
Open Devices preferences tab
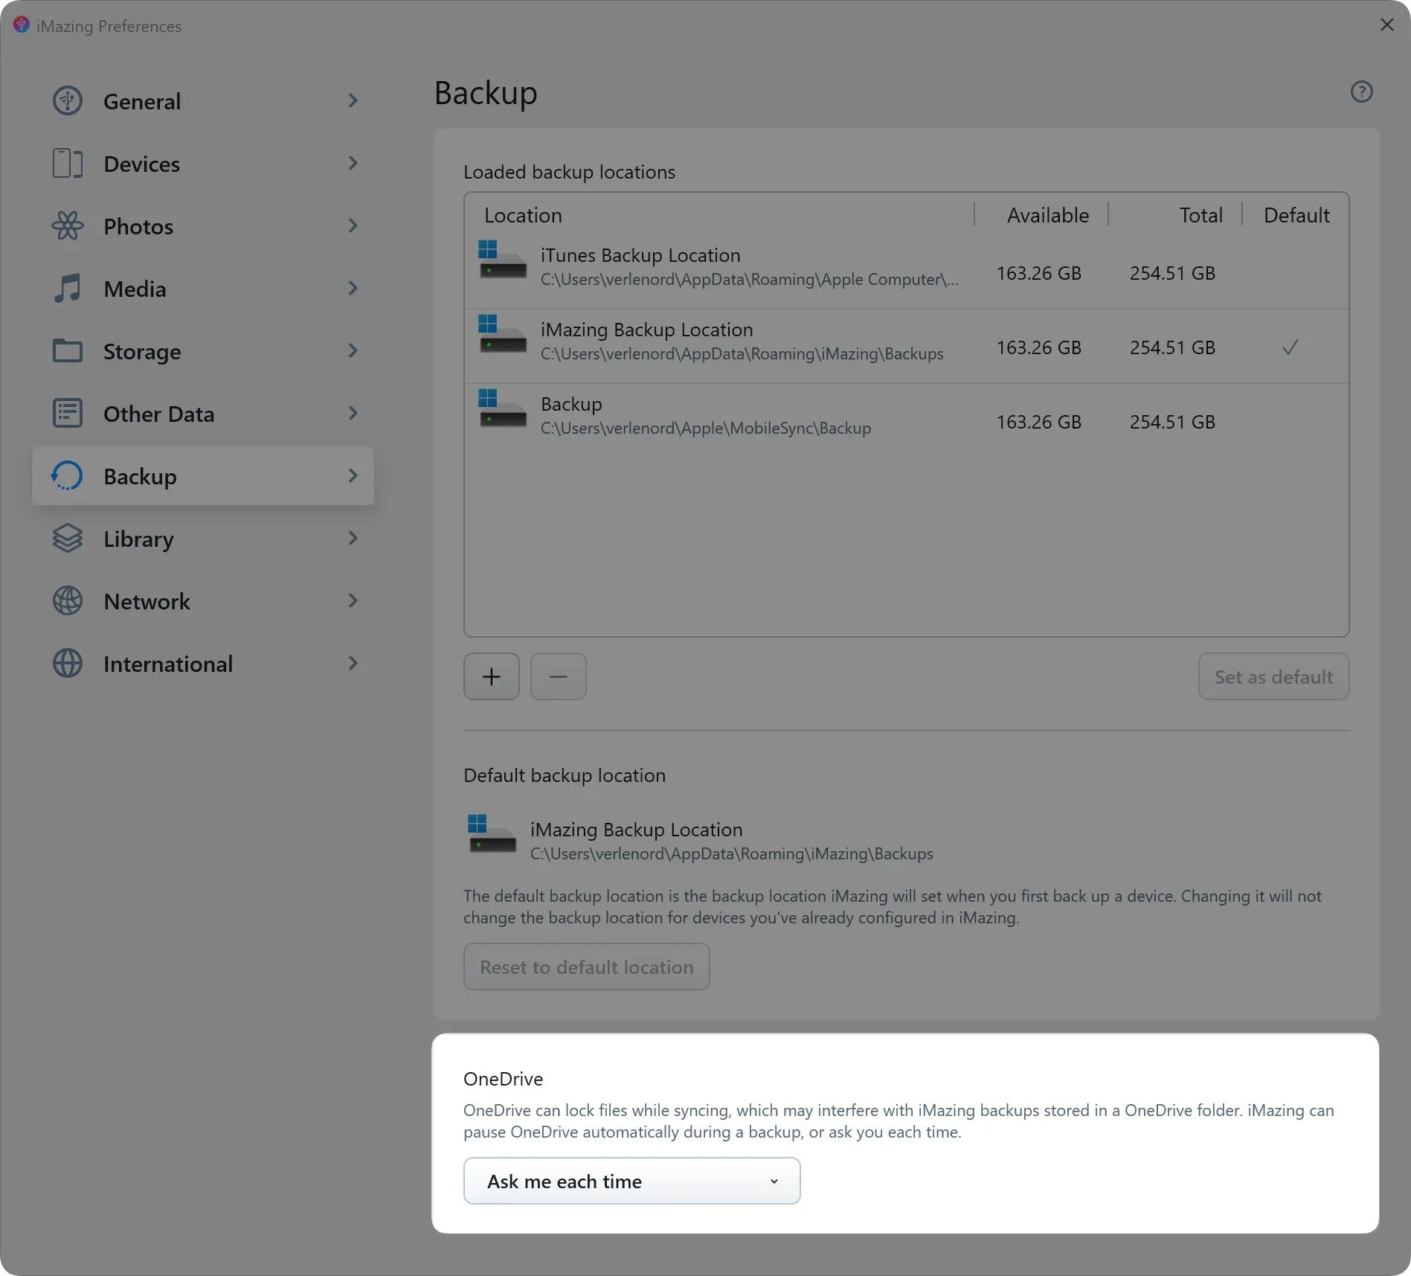[203, 163]
